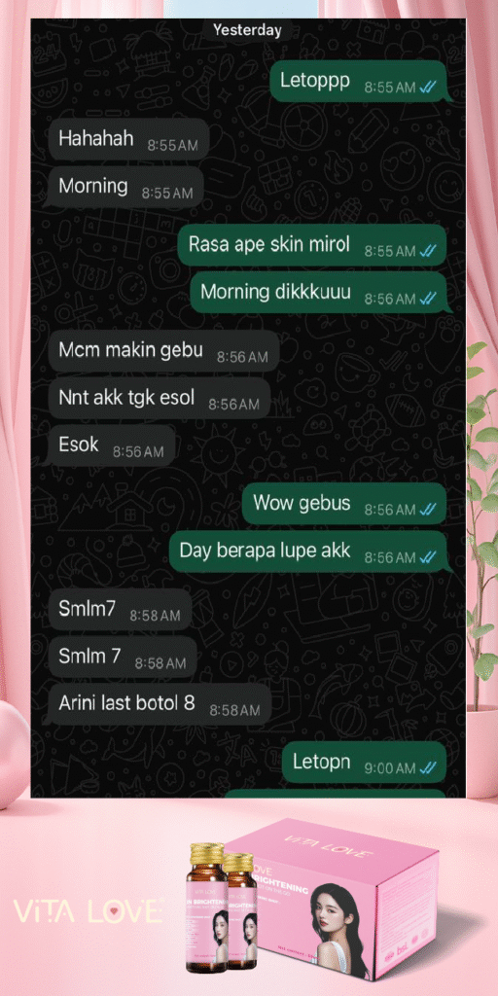
Task: Select the received Morning message
Action: click(124, 188)
